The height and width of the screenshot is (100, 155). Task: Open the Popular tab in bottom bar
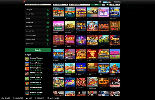coord(39,98)
